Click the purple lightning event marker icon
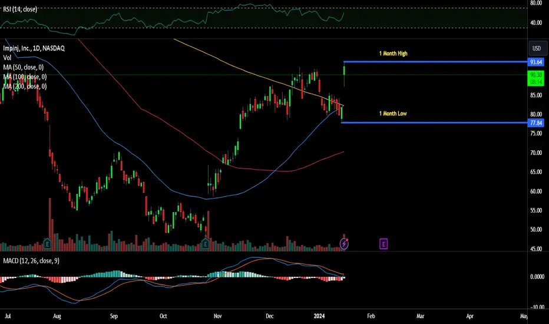549x324 pixels. tap(344, 244)
